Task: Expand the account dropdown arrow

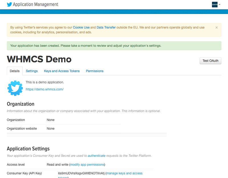Action: point(219,5)
